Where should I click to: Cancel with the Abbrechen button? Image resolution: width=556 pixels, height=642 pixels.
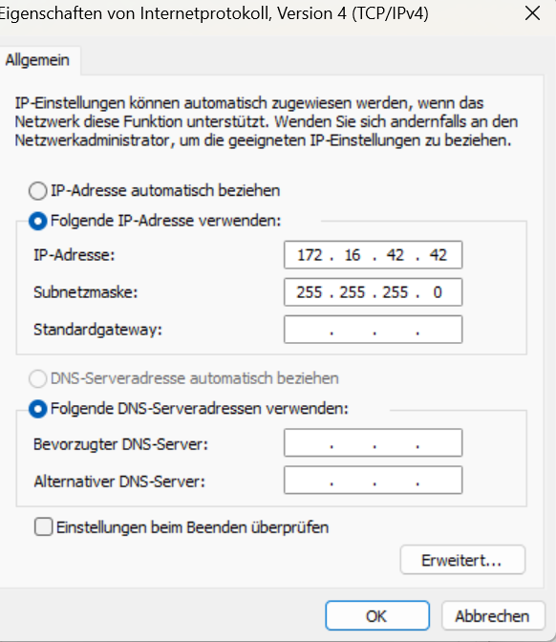(x=493, y=616)
